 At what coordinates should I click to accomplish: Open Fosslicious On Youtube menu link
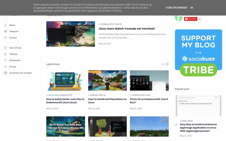click(20, 73)
